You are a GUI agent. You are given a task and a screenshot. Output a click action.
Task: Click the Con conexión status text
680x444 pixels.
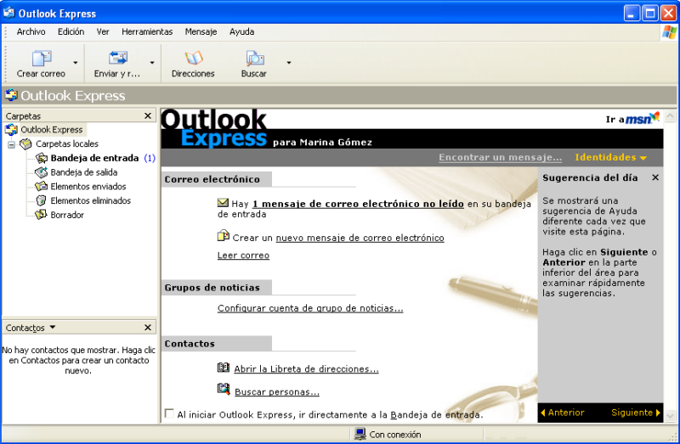point(395,435)
